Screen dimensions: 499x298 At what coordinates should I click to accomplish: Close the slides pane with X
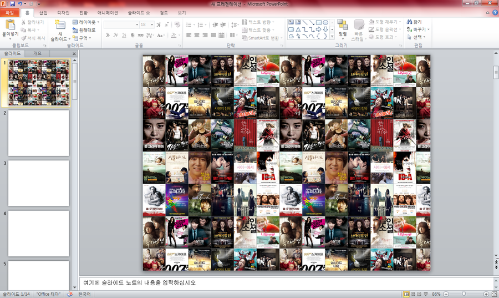tap(74, 53)
